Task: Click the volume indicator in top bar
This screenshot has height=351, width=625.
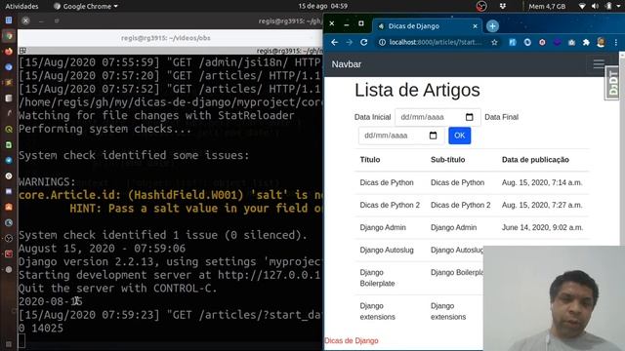Action: [595, 7]
